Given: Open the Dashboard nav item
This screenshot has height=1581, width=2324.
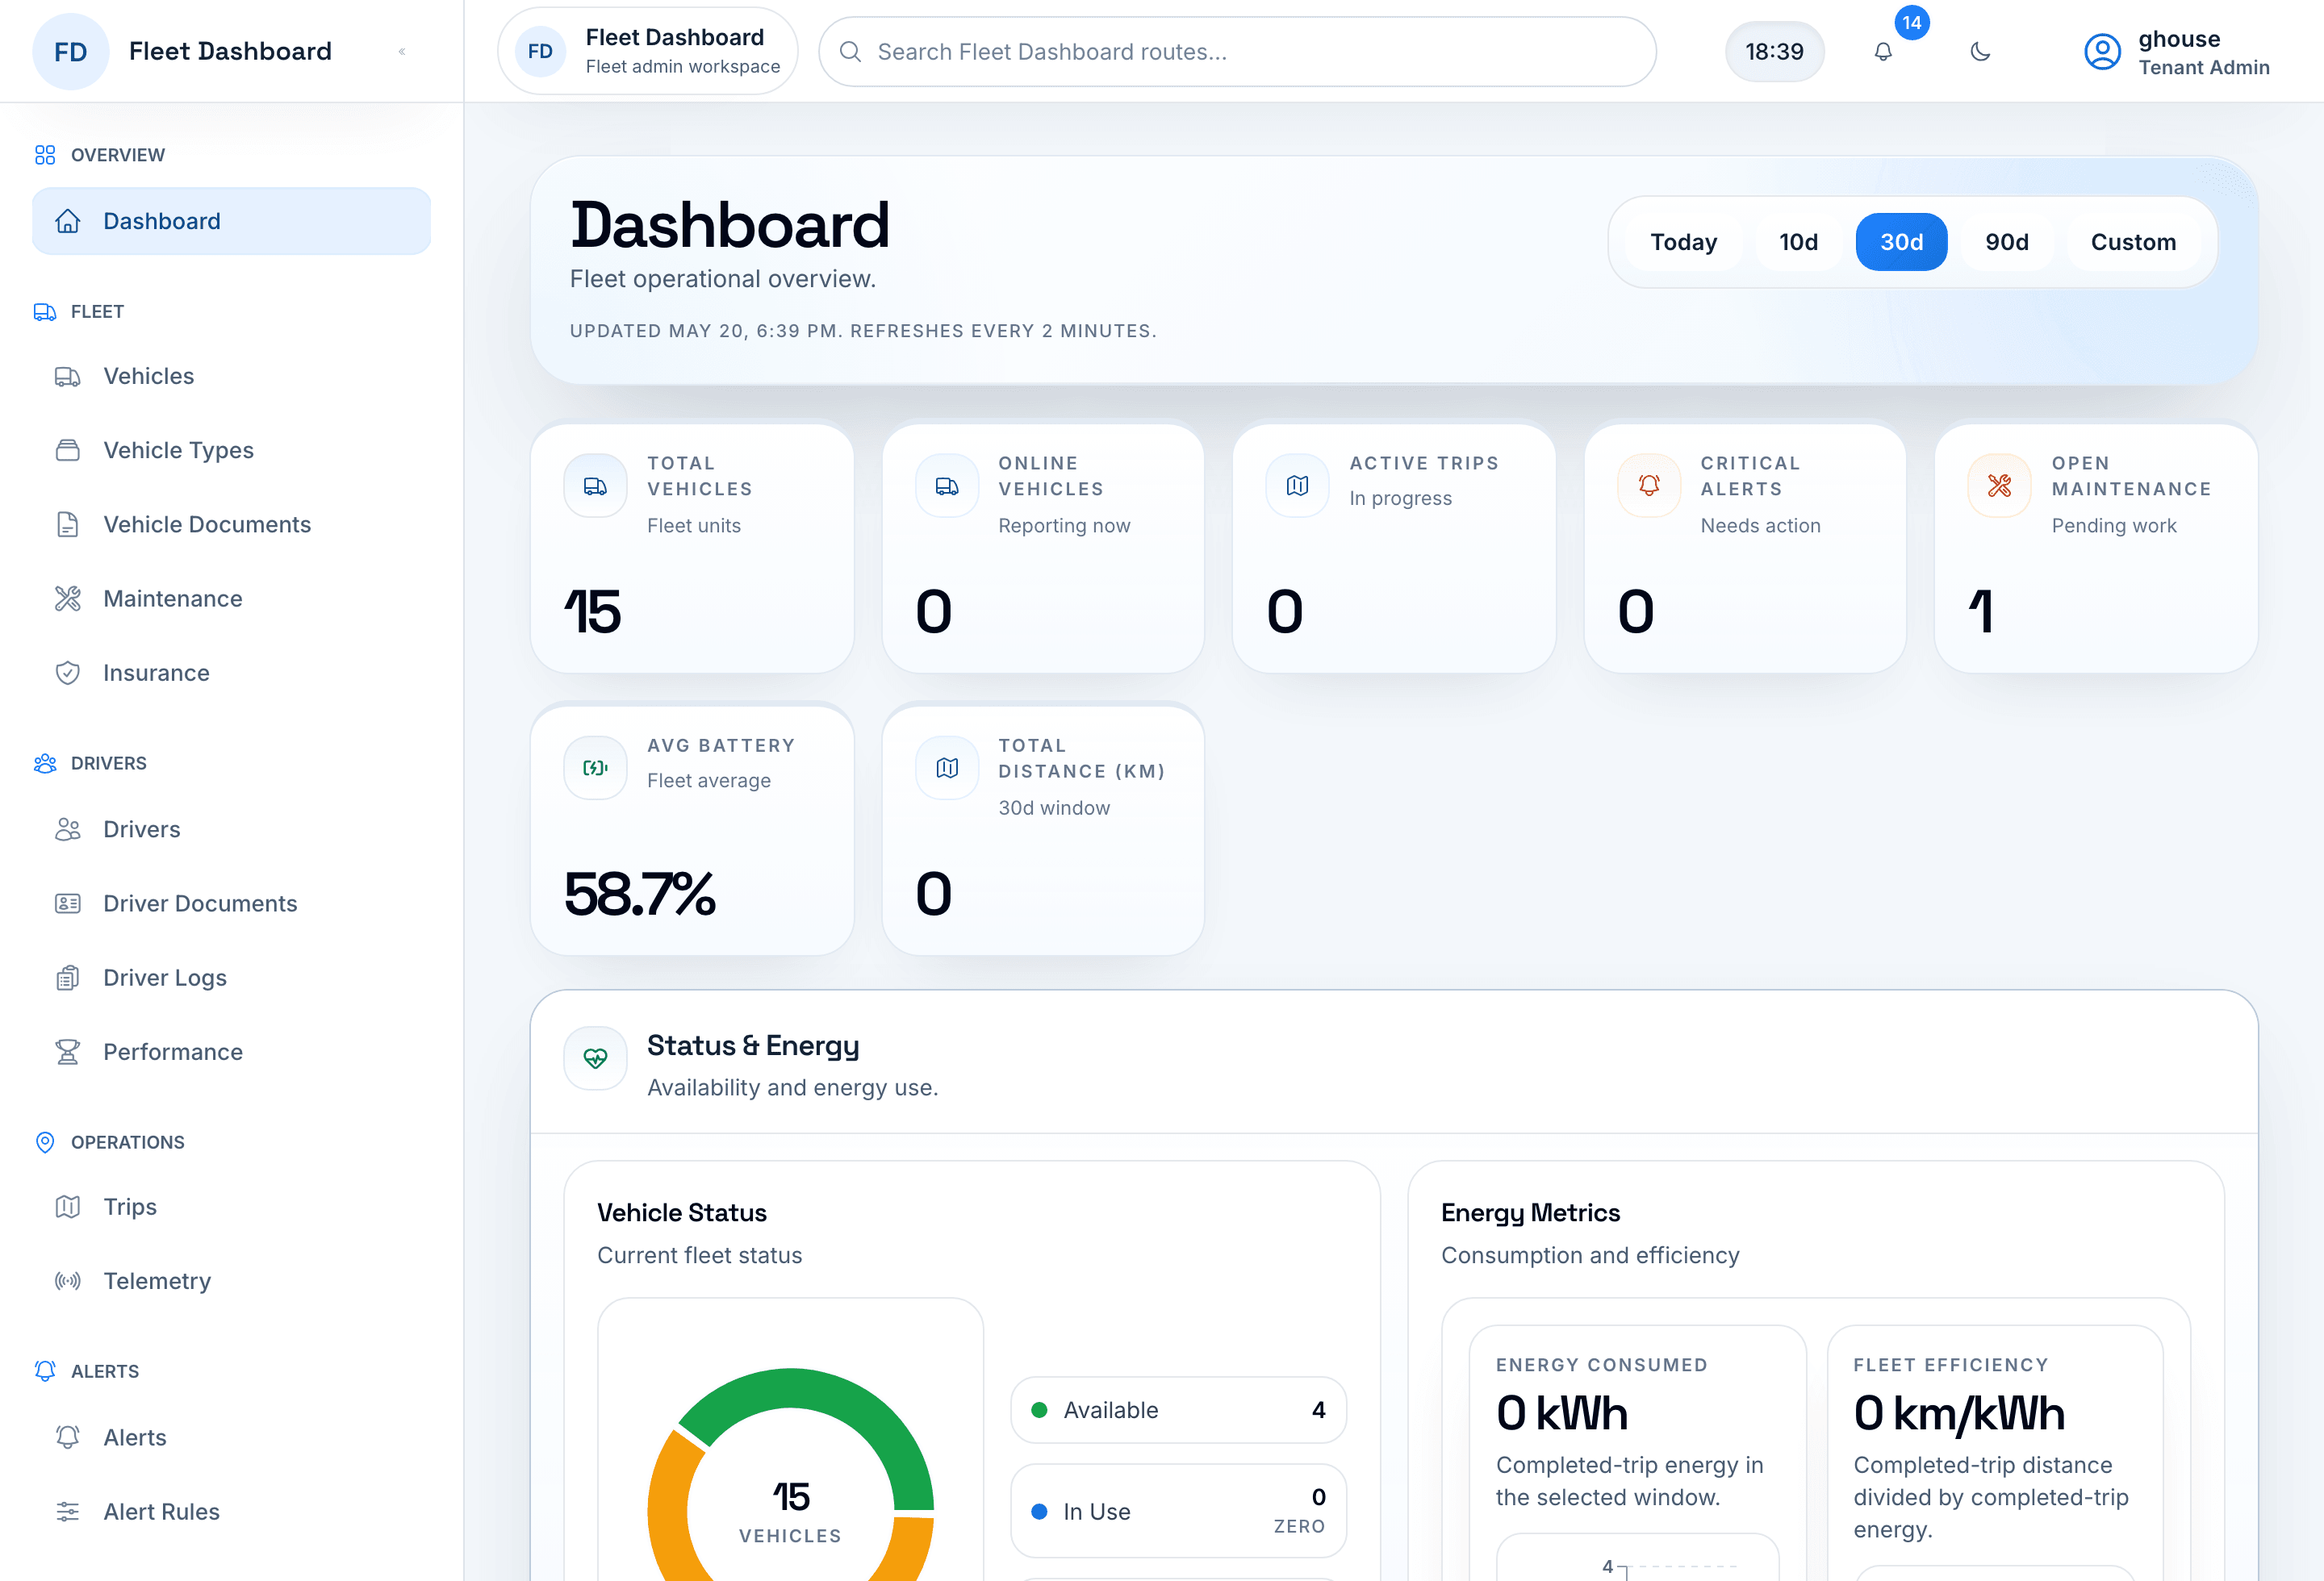Looking at the screenshot, I should [x=231, y=221].
